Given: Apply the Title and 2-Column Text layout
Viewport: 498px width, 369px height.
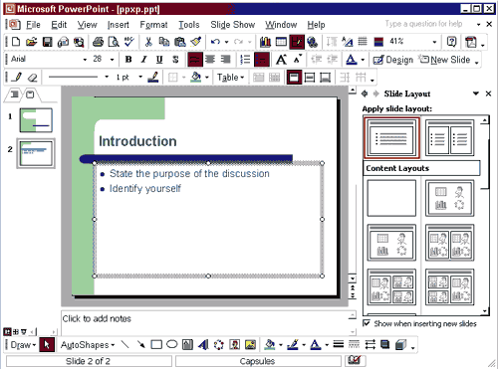Looking at the screenshot, I should pos(450,137).
